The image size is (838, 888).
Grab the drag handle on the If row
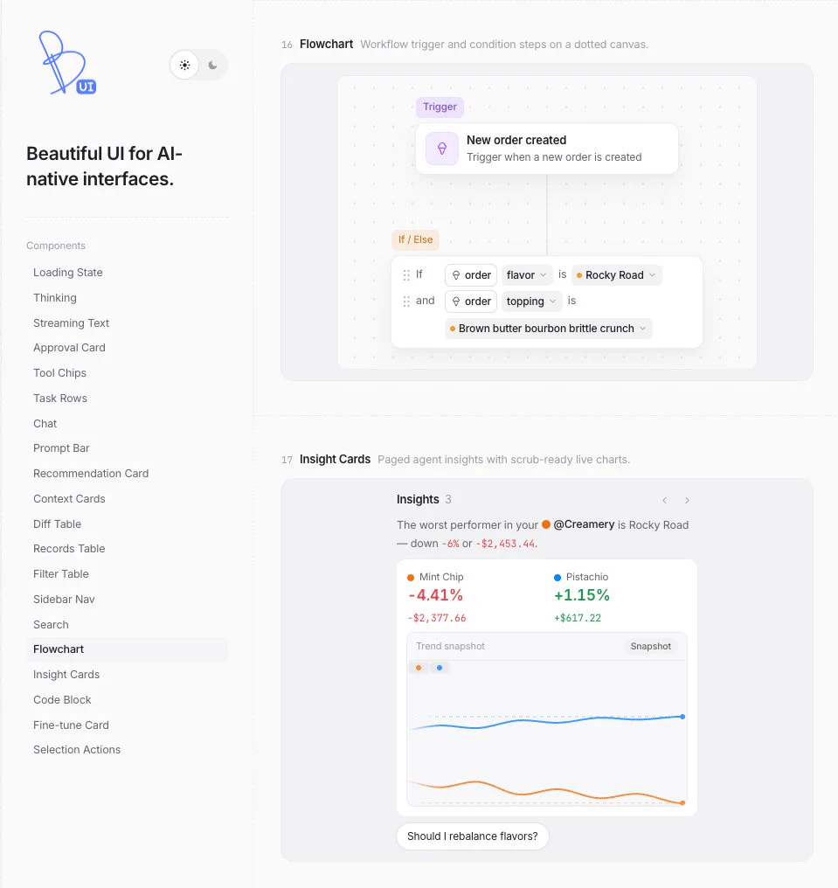pos(406,275)
